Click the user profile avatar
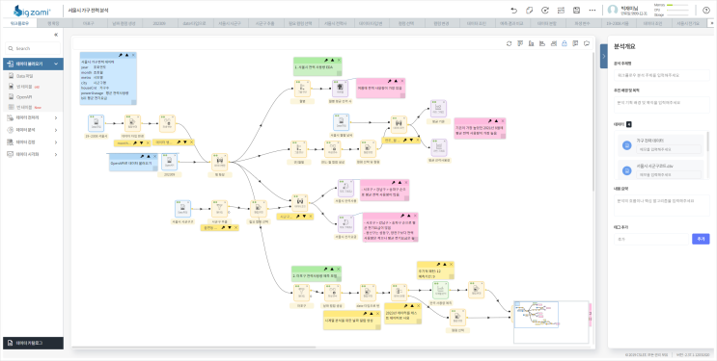 [x=612, y=10]
